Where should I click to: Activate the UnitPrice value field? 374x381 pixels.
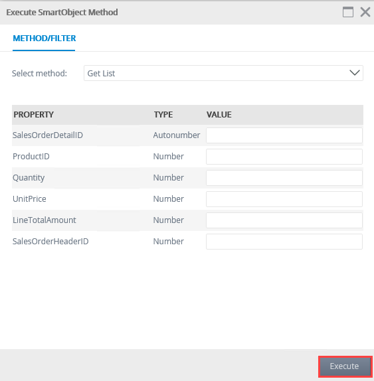click(x=284, y=199)
